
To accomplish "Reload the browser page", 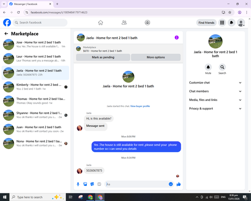I will click(x=19, y=12).
